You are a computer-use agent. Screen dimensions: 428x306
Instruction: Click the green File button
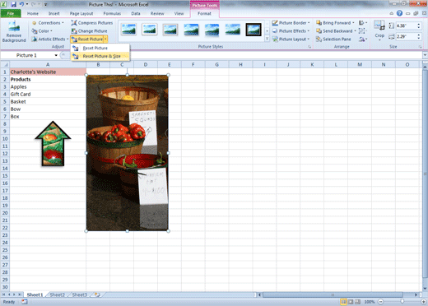(x=11, y=13)
